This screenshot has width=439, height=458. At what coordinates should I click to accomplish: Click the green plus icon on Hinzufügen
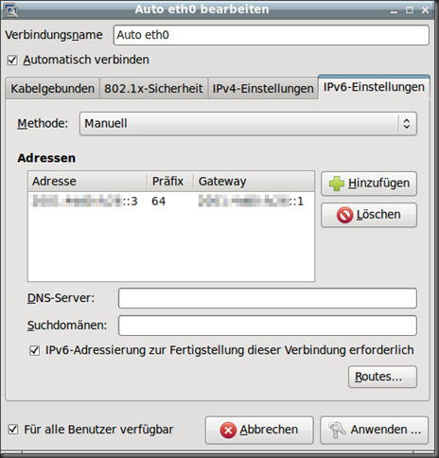click(x=337, y=184)
